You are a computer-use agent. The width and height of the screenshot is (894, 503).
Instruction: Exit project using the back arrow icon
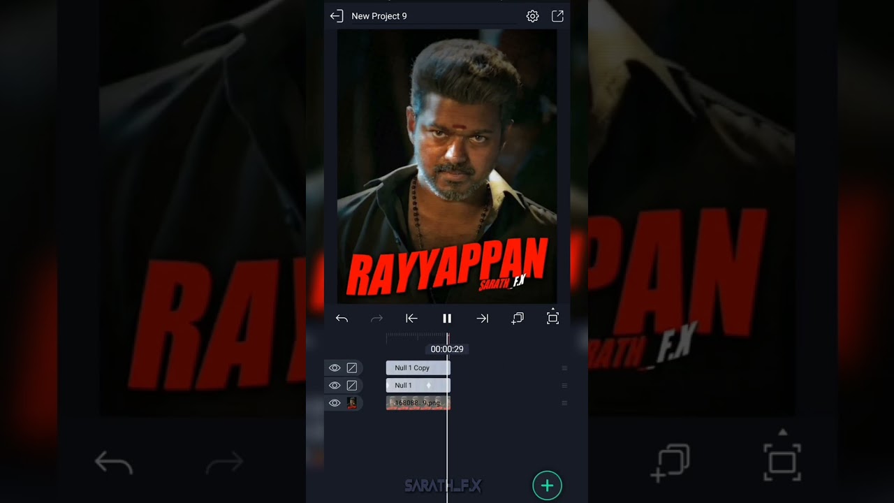point(337,16)
